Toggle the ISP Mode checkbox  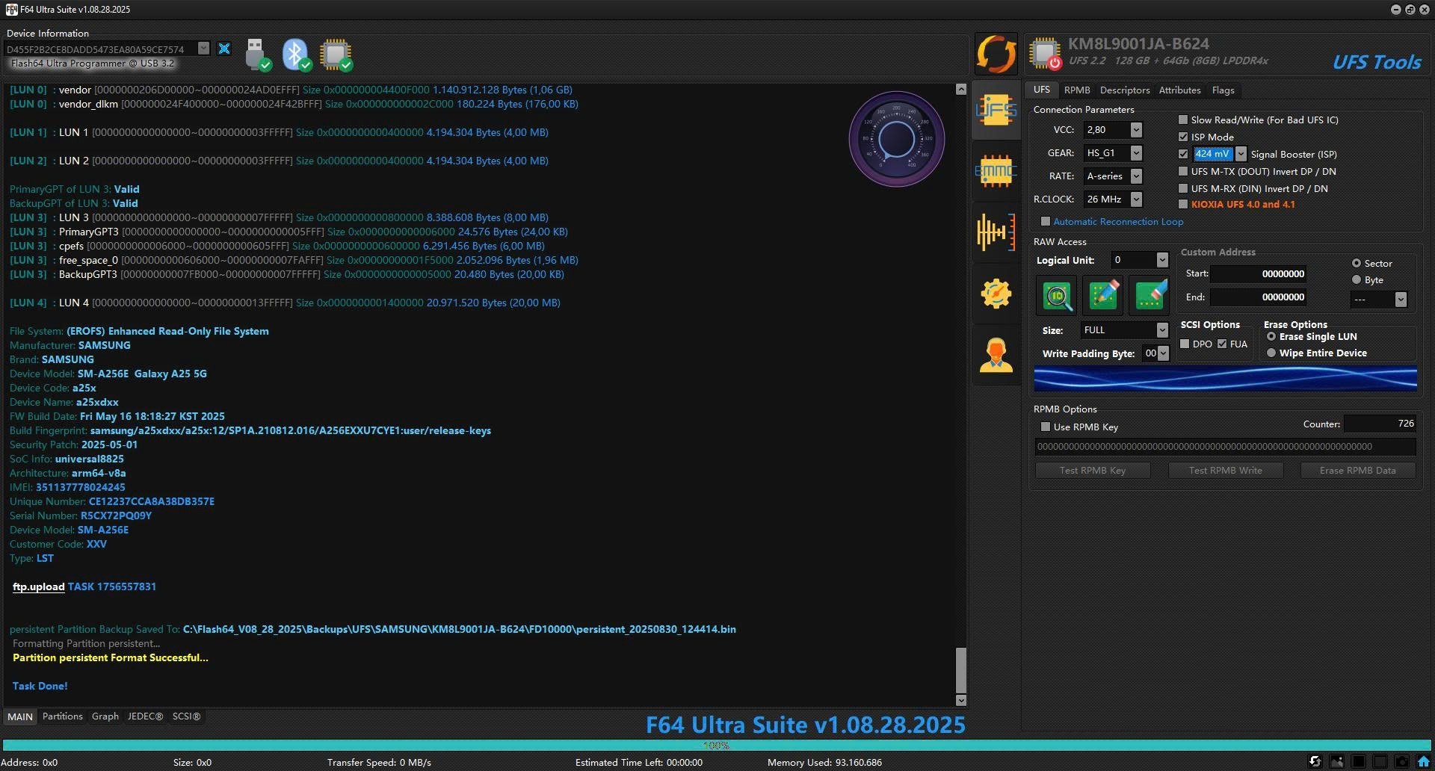tap(1183, 137)
